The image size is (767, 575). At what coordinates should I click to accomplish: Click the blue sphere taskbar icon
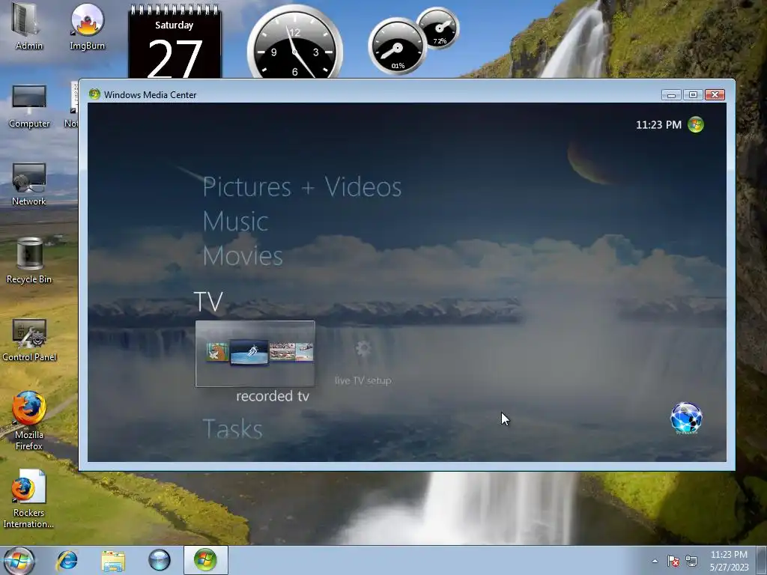[x=160, y=560]
